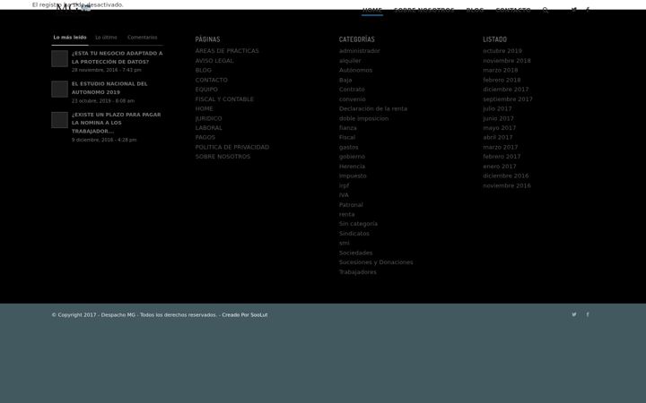Open the PAGOS page link

coord(205,137)
